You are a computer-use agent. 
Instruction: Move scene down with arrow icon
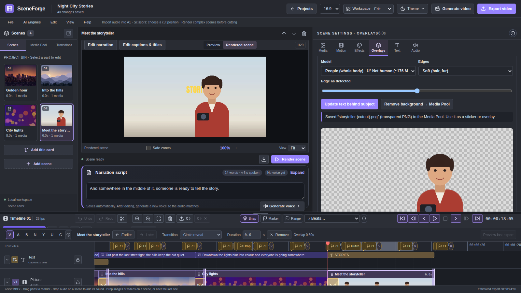(294, 33)
